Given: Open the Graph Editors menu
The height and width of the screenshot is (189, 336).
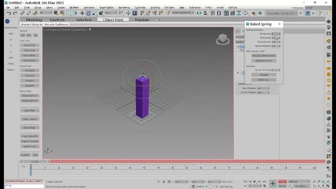Looking at the screenshot, I should click(x=107, y=7).
